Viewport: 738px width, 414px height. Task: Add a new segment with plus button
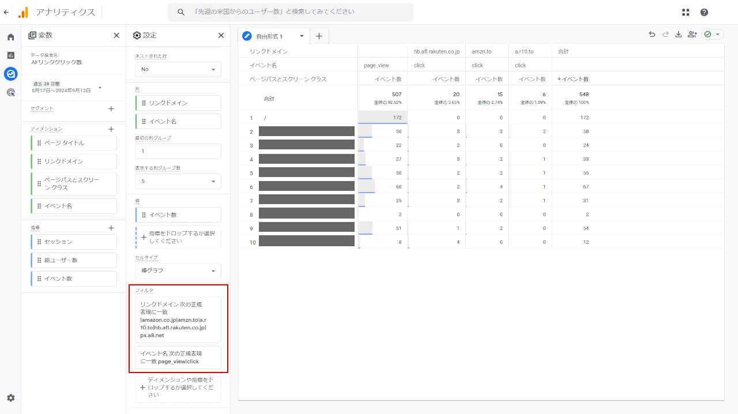point(111,108)
